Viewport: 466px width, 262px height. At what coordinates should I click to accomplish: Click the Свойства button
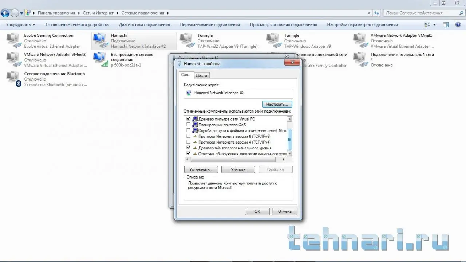coord(276,170)
